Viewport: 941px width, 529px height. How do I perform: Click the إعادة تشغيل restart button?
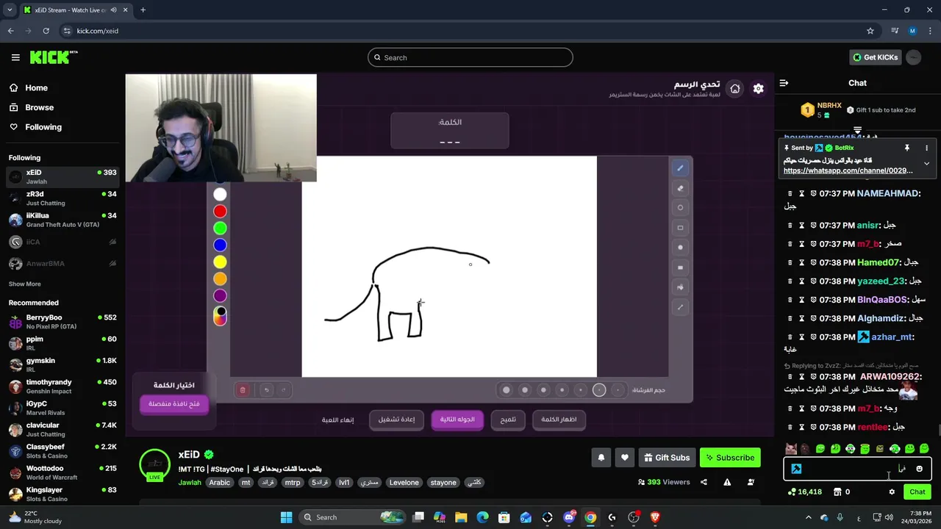coord(396,420)
